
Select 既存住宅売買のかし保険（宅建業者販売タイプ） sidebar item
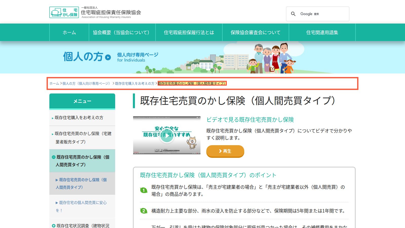[82, 138]
